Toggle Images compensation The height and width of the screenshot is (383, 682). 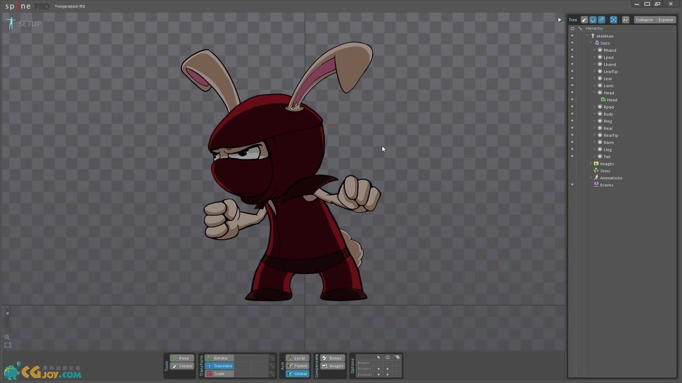click(x=332, y=366)
